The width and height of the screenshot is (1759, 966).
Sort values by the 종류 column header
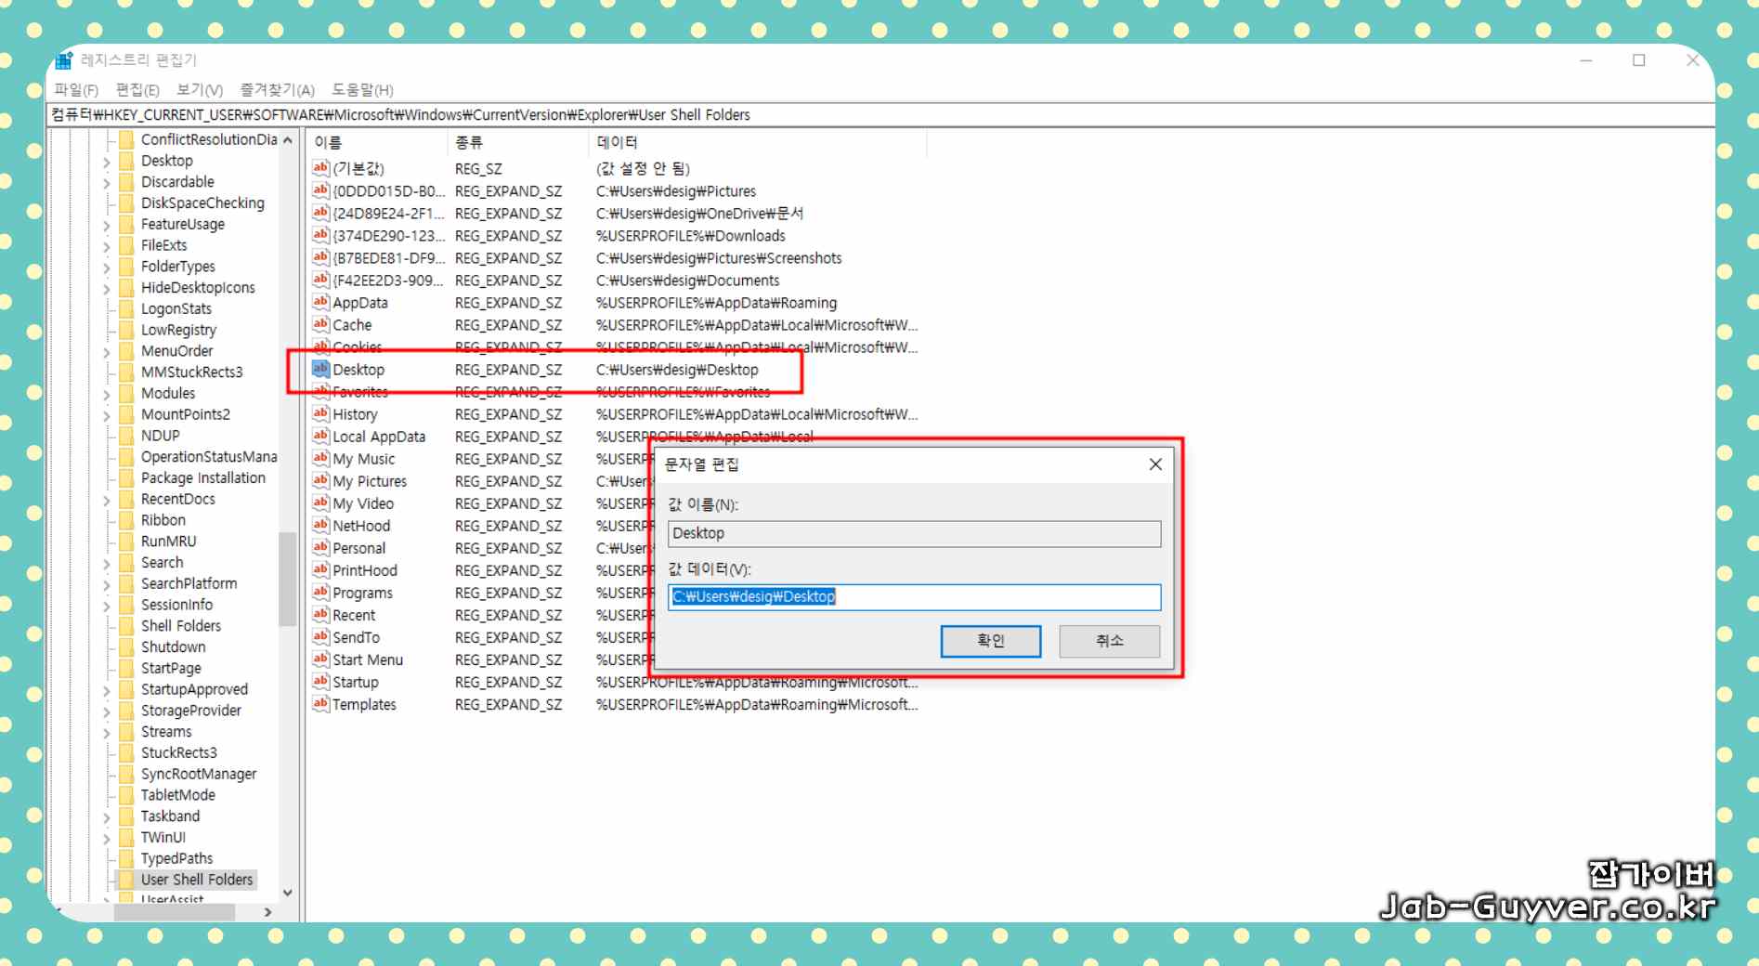517,142
